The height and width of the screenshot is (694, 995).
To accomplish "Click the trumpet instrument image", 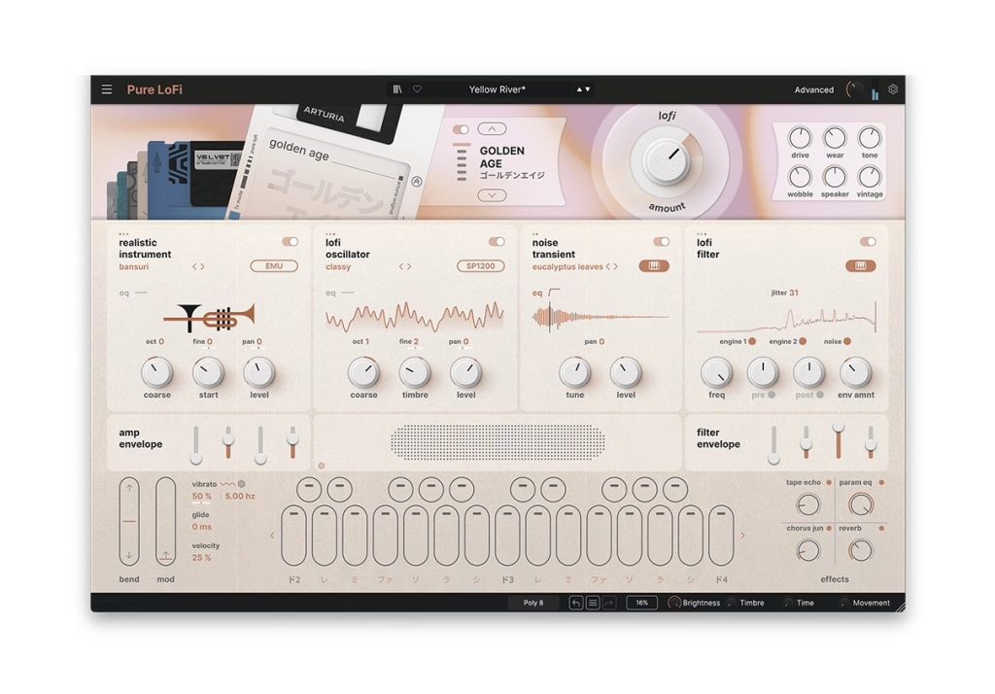I will pos(209,315).
